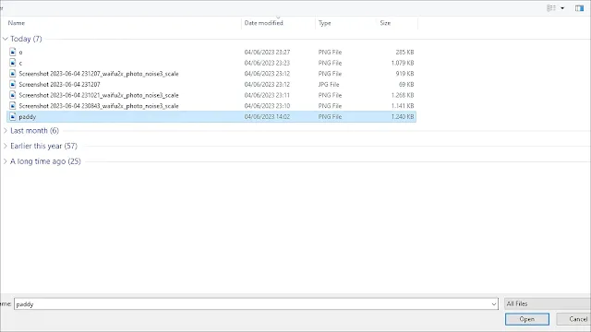The width and height of the screenshot is (591, 332).
Task: Select the file named 'o'
Action: pyautogui.click(x=20, y=53)
